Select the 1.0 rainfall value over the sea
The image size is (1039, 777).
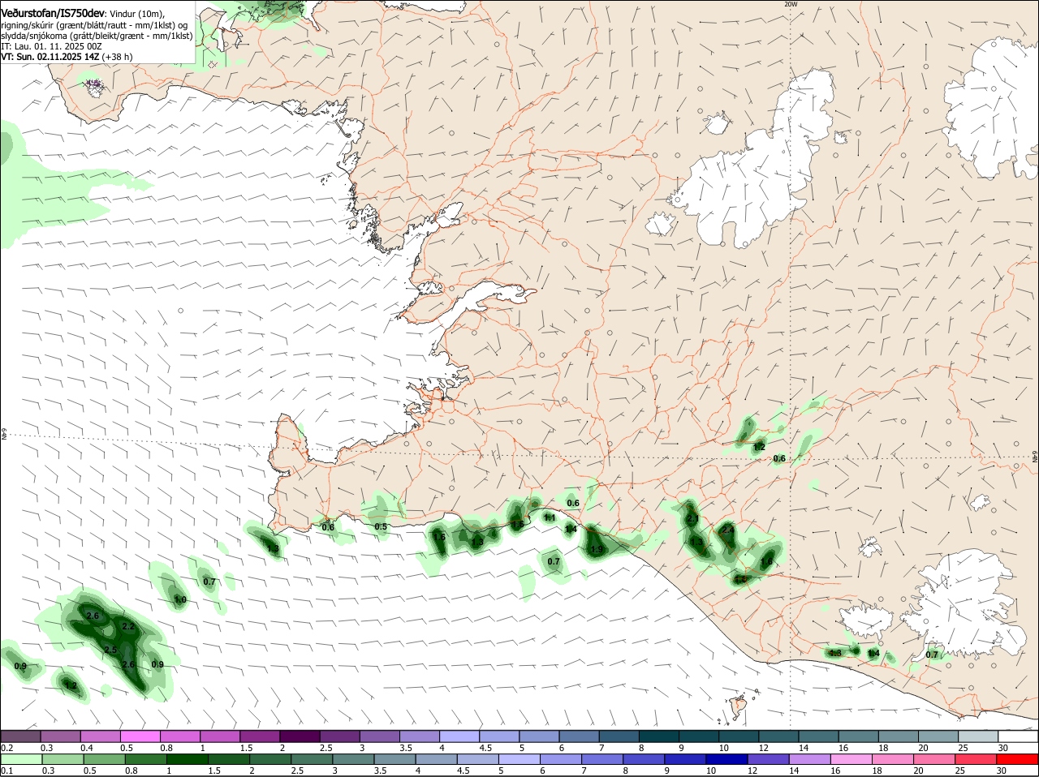[x=180, y=599]
